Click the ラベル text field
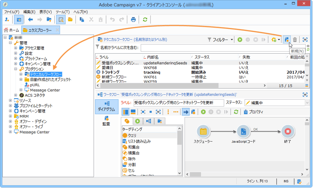318x189 pixels. click(179, 103)
